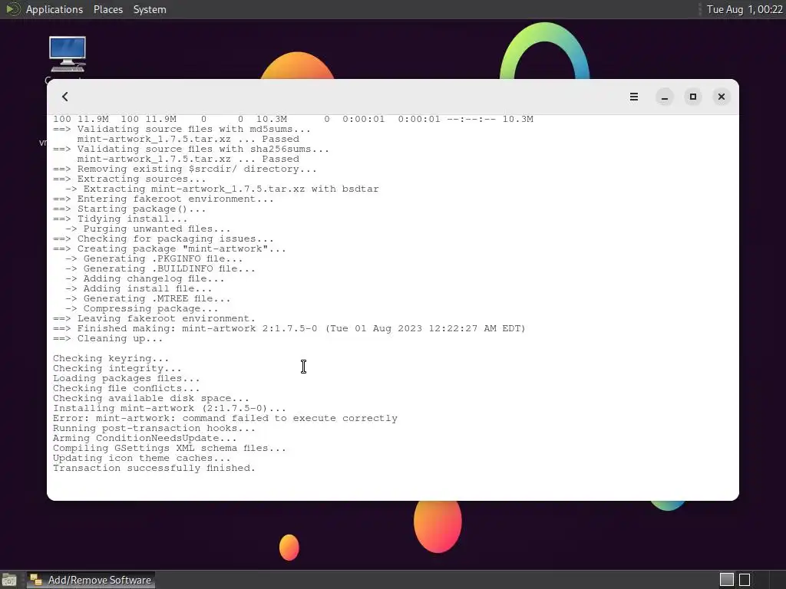
Task: Click the 'Checking file conflicts...' line
Action: pyautogui.click(x=127, y=388)
